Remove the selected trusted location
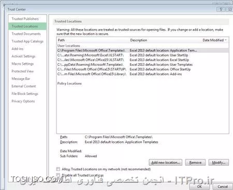This screenshot has height=190, width=233. [x=195, y=163]
